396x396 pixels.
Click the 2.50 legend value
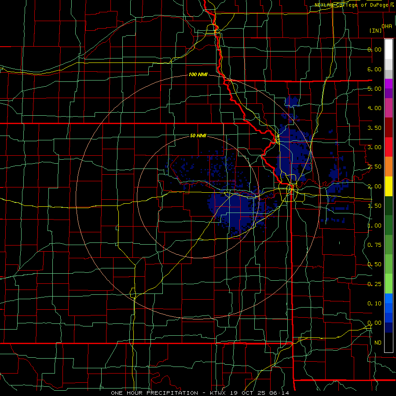pyautogui.click(x=374, y=167)
